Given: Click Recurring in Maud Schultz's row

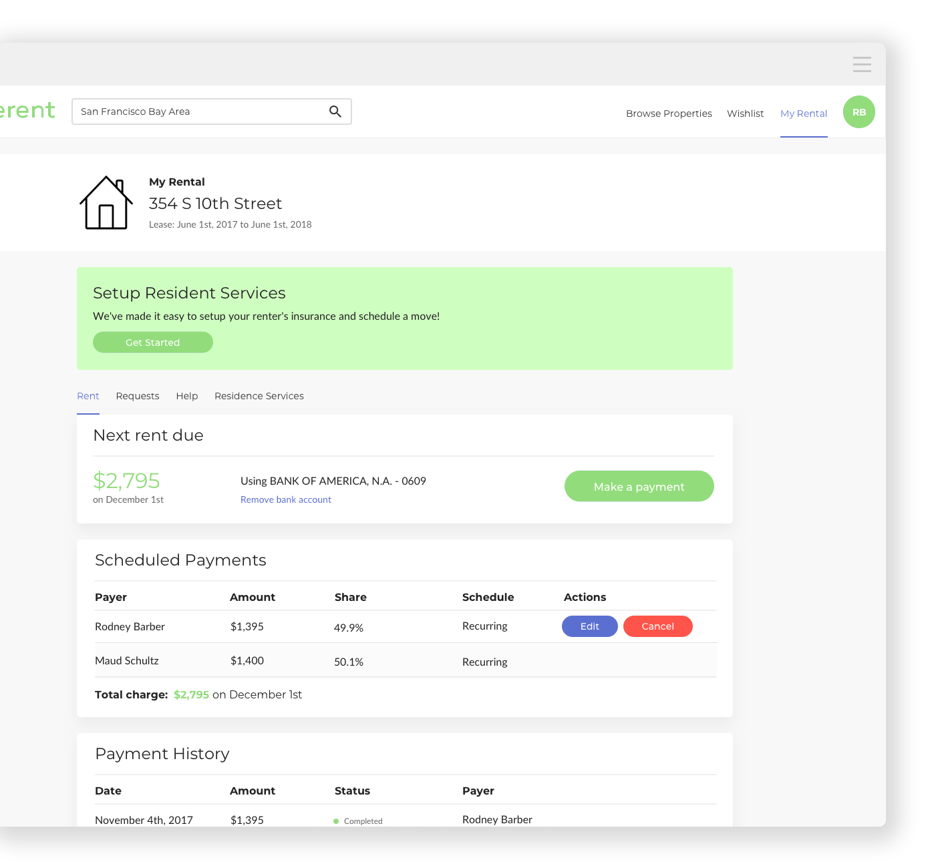Looking at the screenshot, I should (485, 662).
